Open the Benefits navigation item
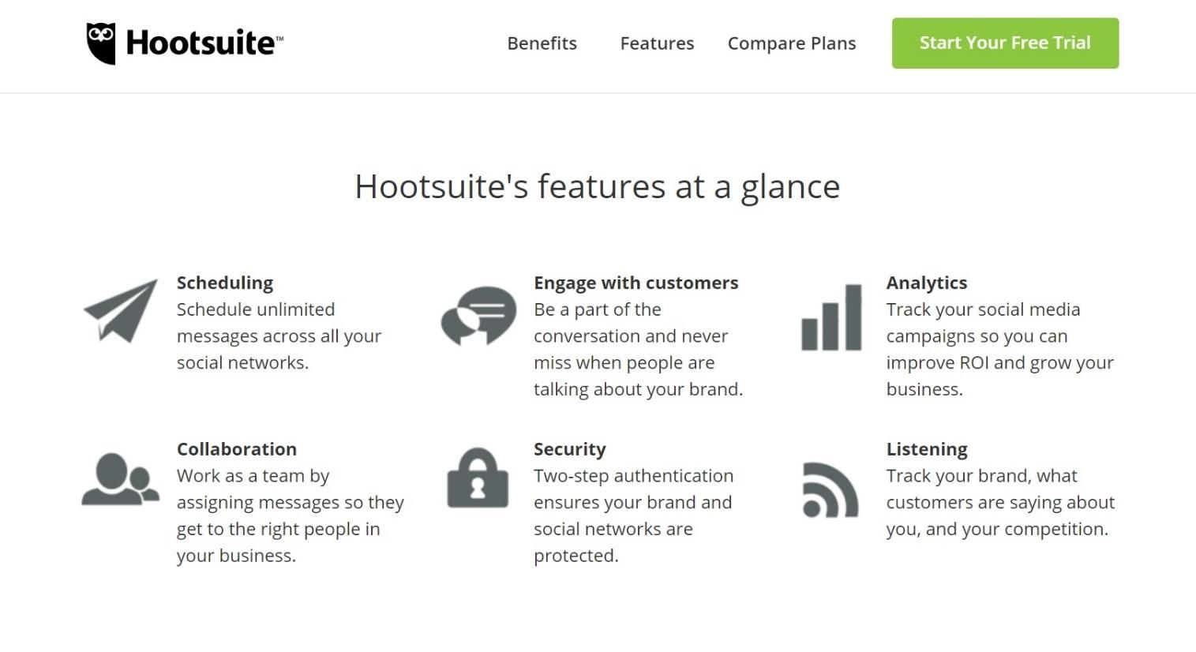The height and width of the screenshot is (652, 1196). pyautogui.click(x=542, y=43)
